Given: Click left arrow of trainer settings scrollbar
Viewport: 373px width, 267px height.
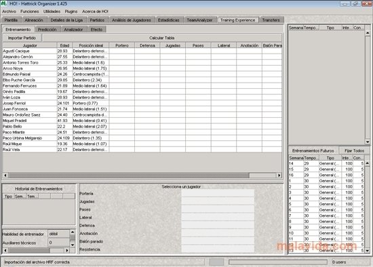Looking at the screenshot, I should 5,250.
